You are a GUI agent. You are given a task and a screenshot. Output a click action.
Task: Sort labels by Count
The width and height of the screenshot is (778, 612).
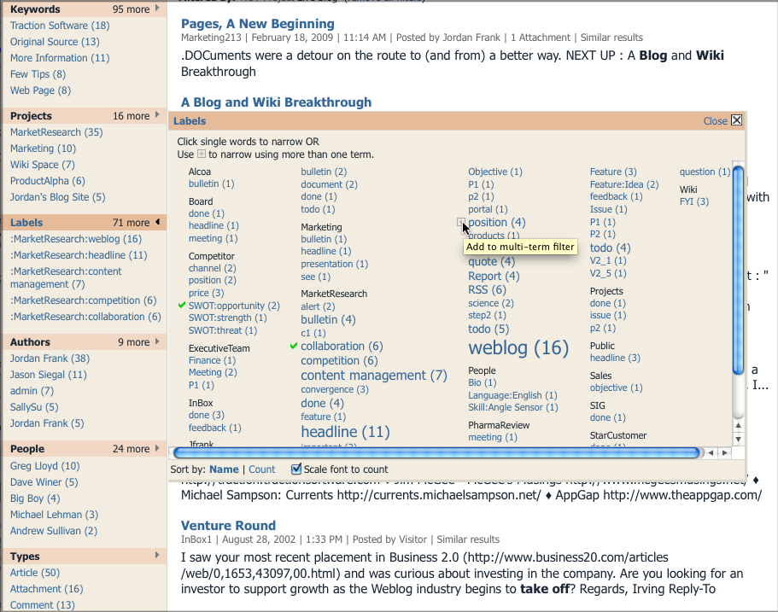[261, 469]
